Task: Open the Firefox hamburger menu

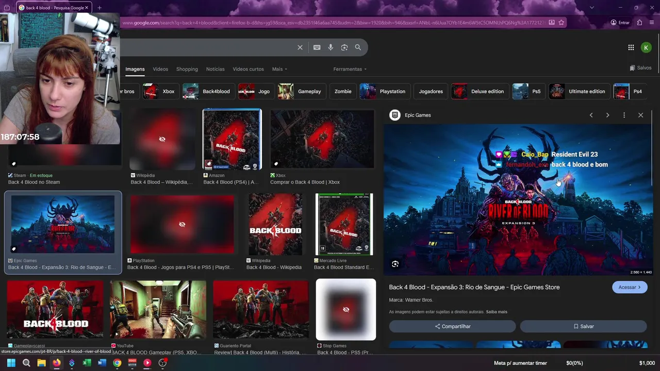Action: coord(652,23)
